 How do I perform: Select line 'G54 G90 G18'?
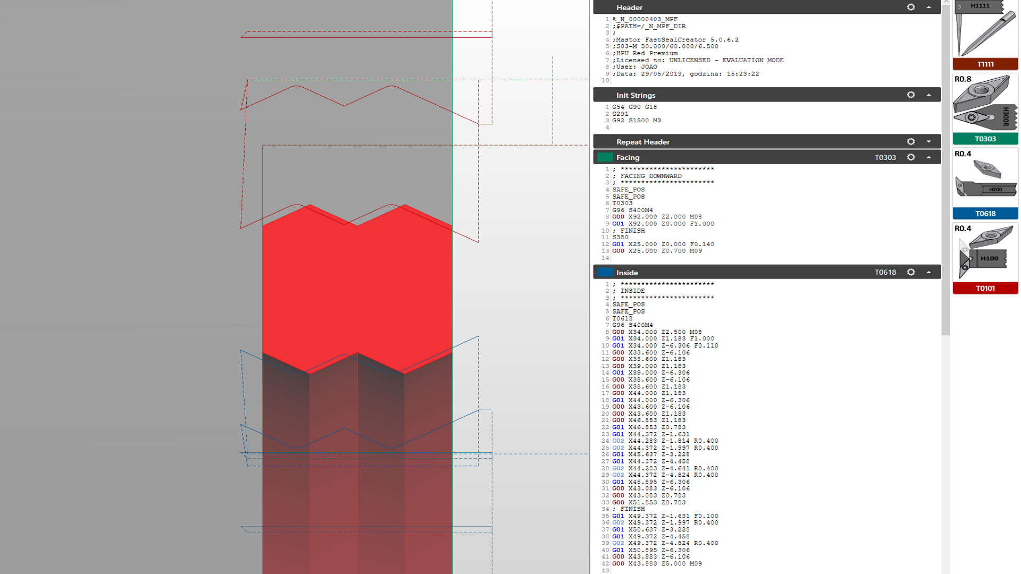[634, 107]
